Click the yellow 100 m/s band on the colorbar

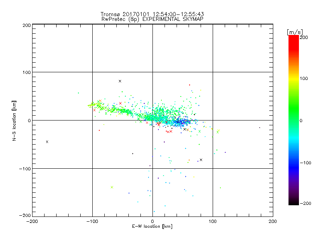click(294, 78)
